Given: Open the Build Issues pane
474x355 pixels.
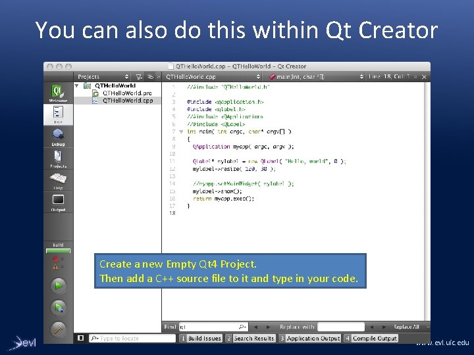Looking at the screenshot, I should pos(201,338).
